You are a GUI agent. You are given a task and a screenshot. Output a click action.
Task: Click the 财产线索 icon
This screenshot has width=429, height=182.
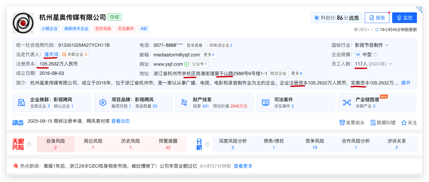pyautogui.click(x=184, y=103)
